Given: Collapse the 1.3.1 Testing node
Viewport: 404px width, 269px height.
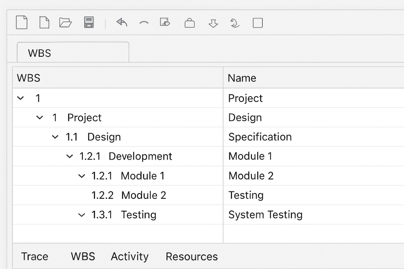Looking at the screenshot, I should 82,215.
